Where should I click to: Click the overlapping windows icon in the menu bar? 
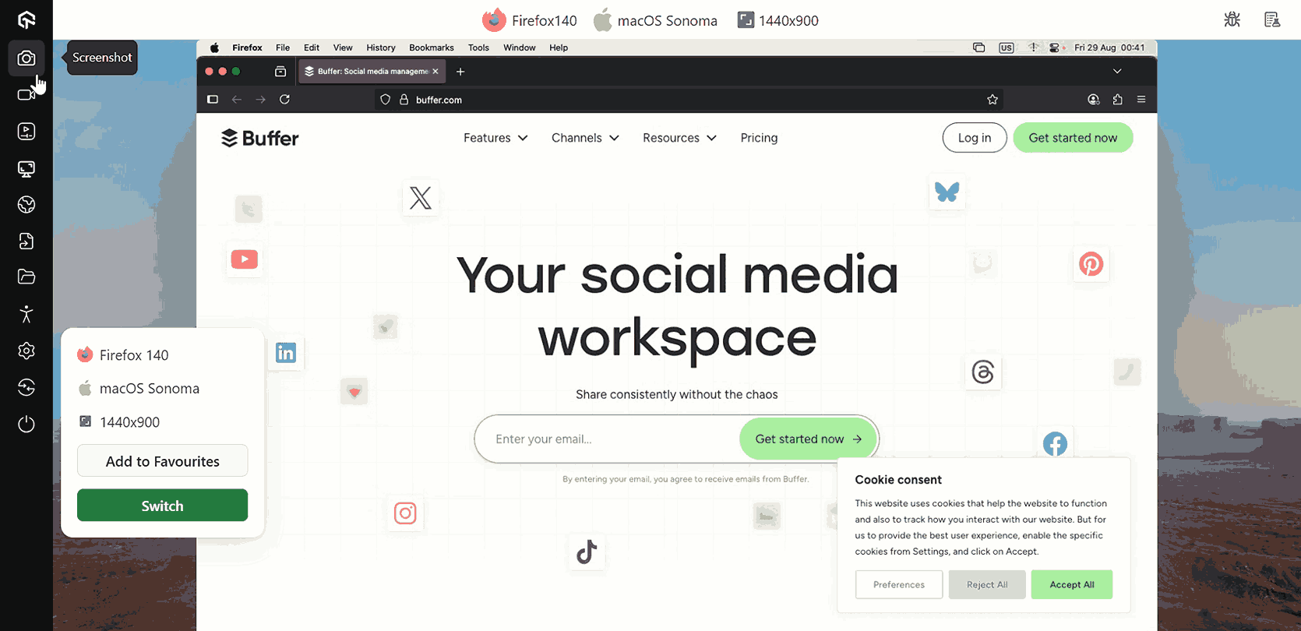click(x=979, y=48)
